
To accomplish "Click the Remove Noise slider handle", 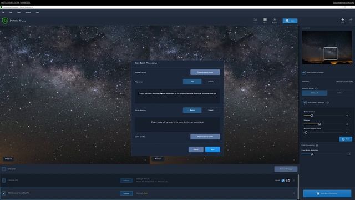I will point(312,116).
